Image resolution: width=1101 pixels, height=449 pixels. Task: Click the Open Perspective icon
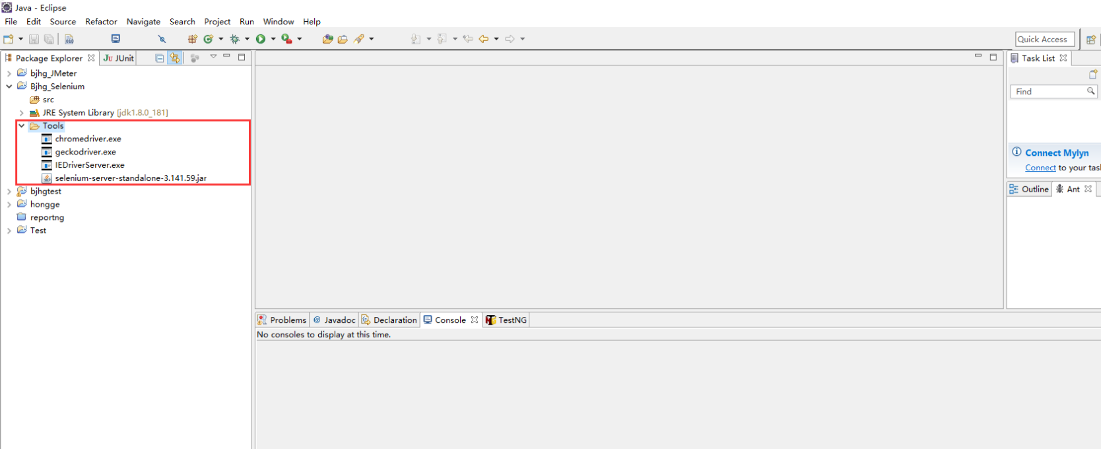tap(1091, 40)
